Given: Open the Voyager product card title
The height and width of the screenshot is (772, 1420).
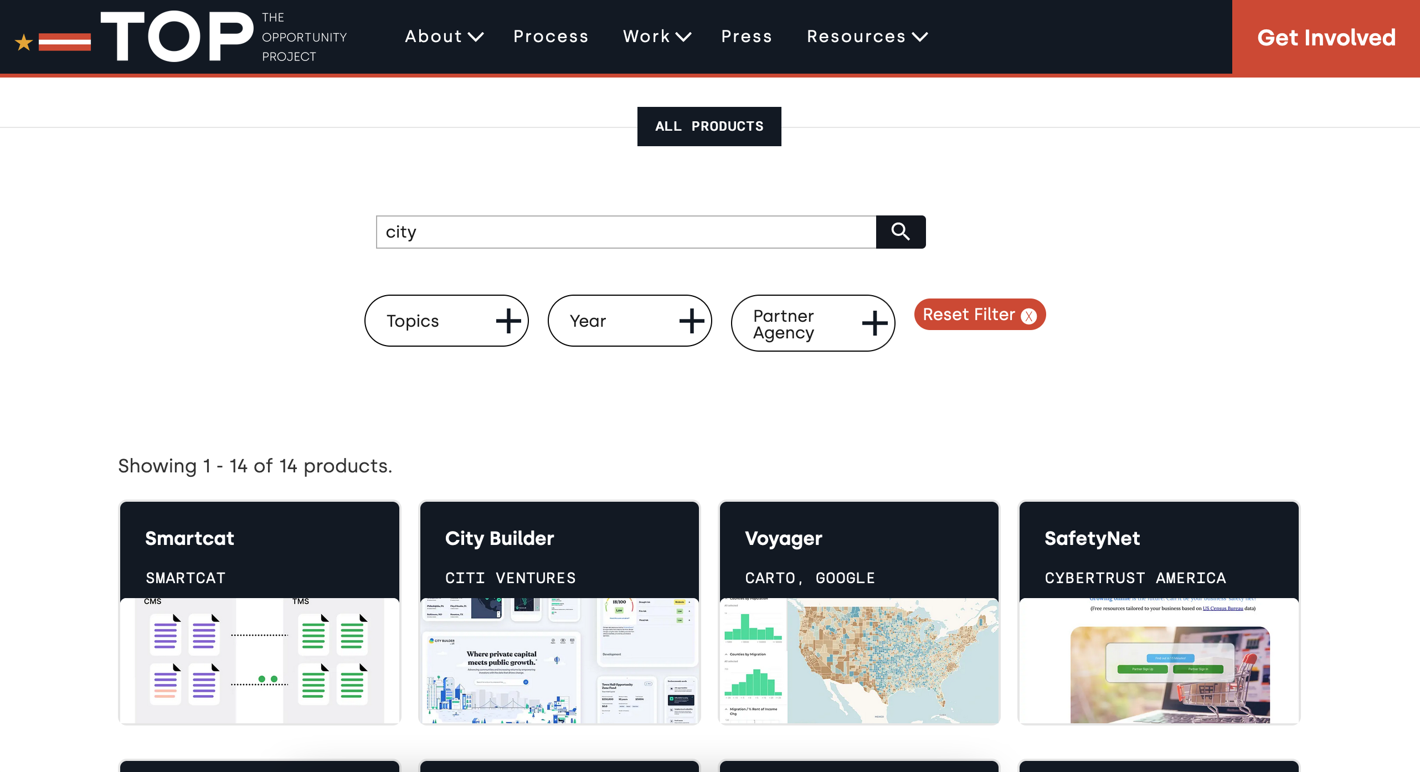Looking at the screenshot, I should [783, 538].
